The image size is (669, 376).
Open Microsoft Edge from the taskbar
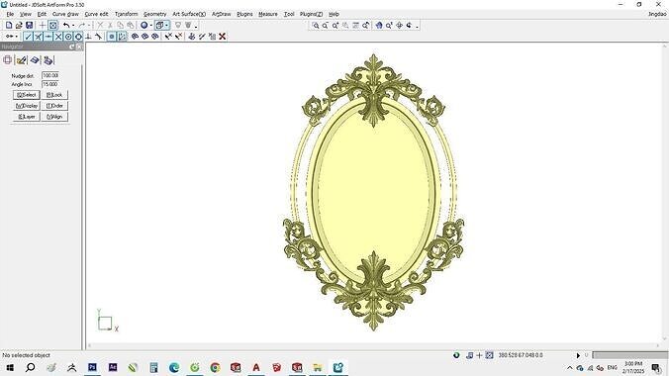(174, 367)
